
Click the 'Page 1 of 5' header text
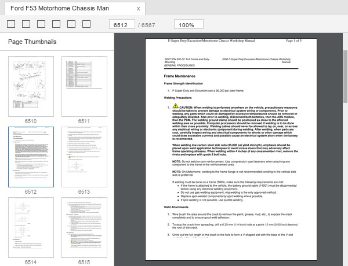tap(293, 40)
